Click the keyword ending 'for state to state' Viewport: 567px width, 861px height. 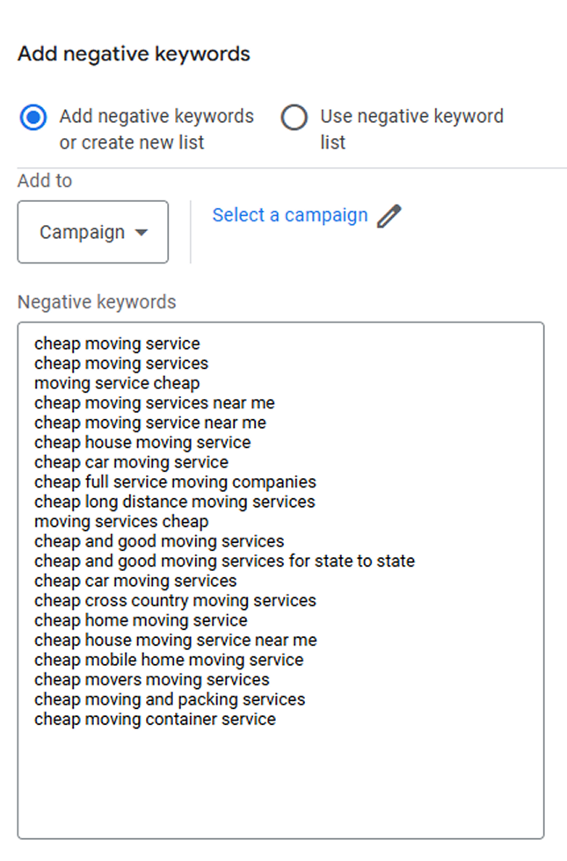coord(225,561)
